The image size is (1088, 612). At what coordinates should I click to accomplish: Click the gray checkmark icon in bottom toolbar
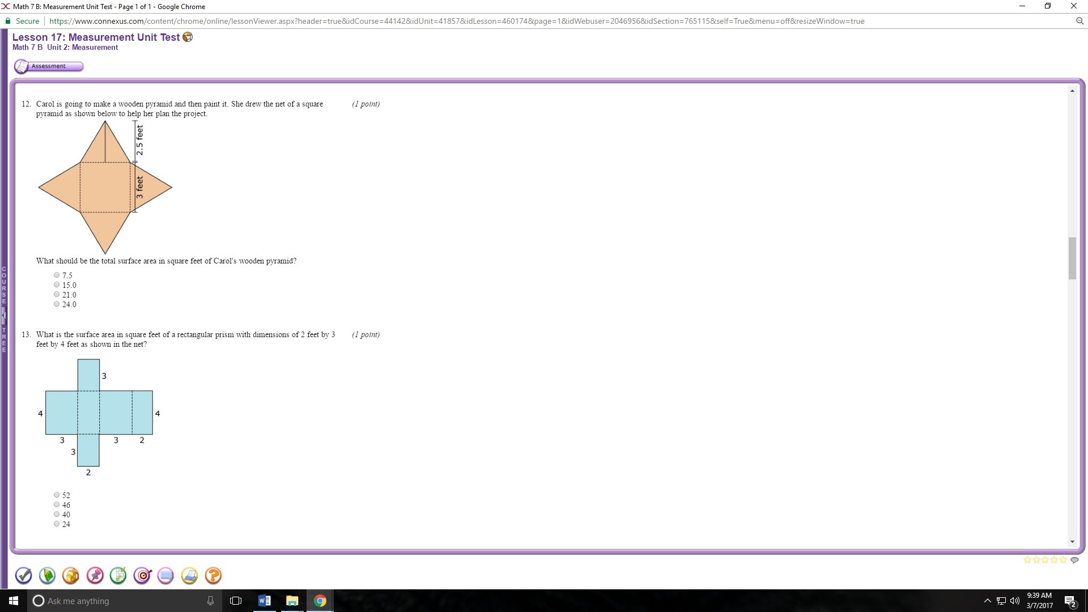23,576
